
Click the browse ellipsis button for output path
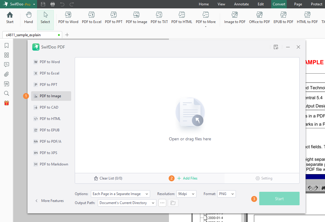[x=162, y=203]
